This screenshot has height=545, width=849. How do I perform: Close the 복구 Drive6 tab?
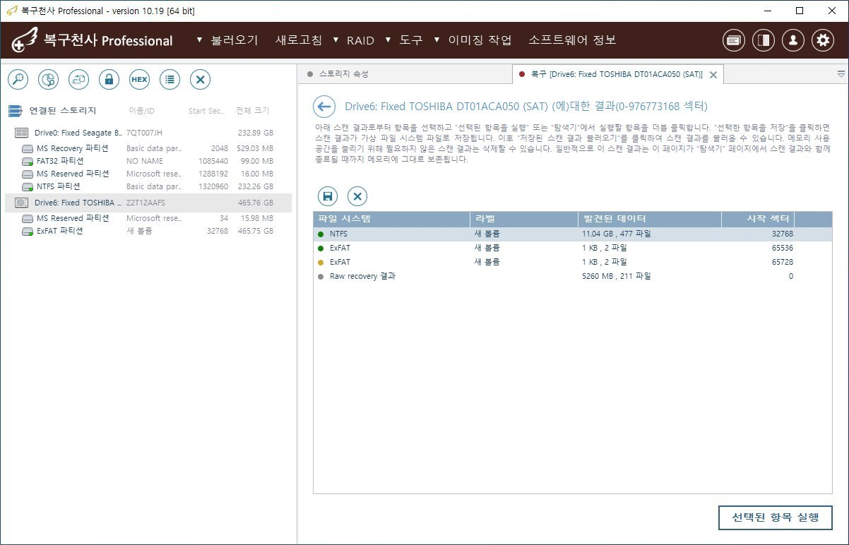pos(713,74)
